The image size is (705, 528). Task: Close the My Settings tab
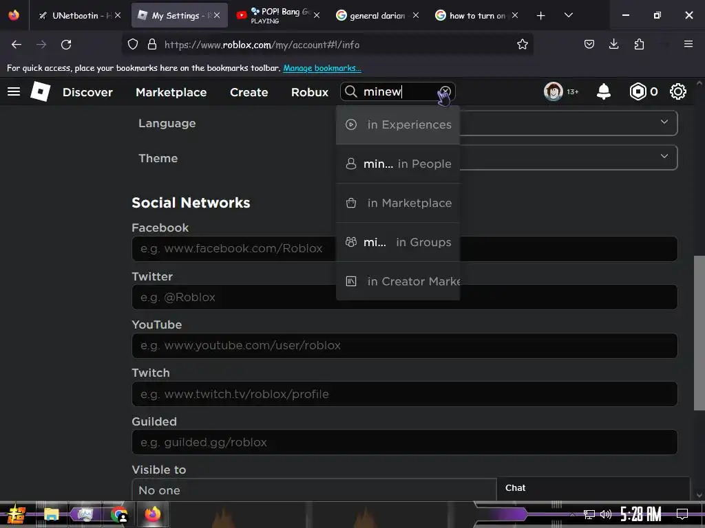click(217, 15)
